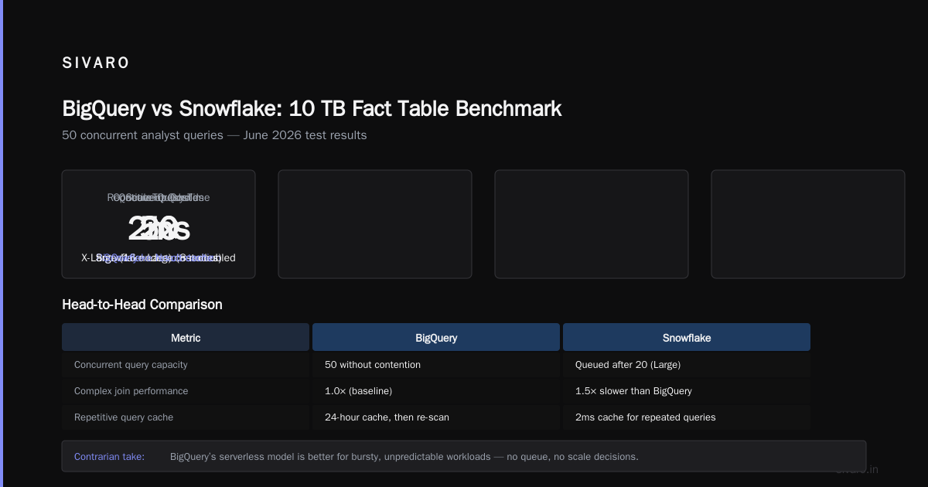Click the BigQuery column header
This screenshot has height=487, width=928.
436,338
